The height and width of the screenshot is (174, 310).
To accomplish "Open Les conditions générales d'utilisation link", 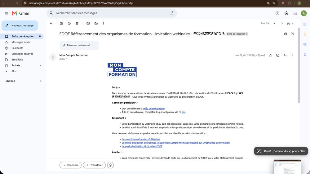I will tap(141, 139).
